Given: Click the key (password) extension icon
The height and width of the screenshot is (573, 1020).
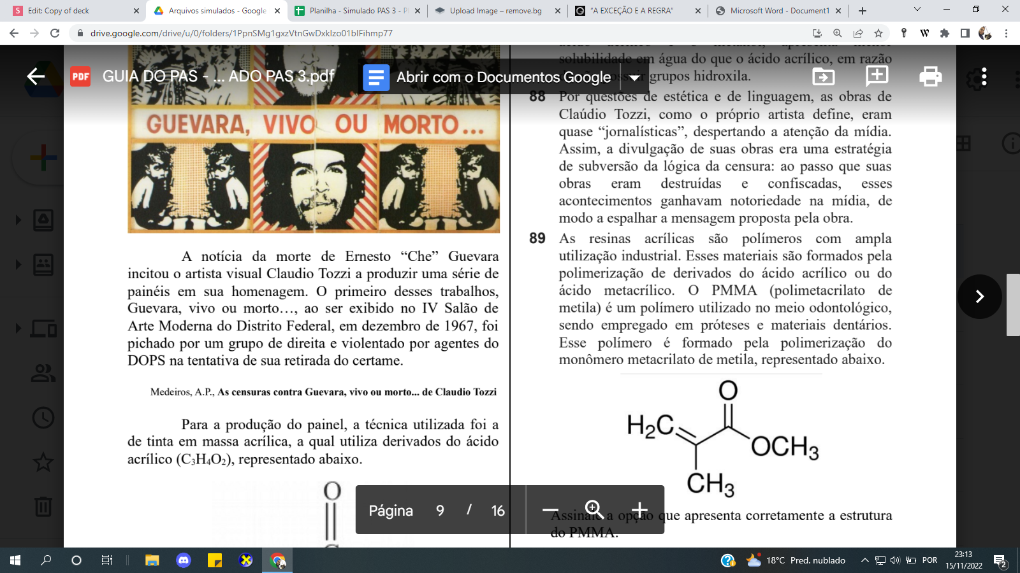Looking at the screenshot, I should 904,33.
